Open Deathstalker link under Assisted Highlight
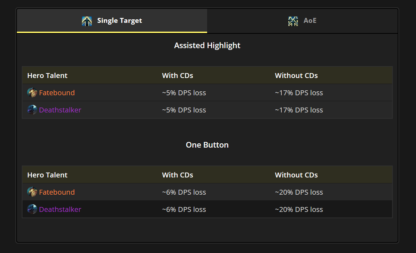The height and width of the screenshot is (253, 416). (x=60, y=110)
